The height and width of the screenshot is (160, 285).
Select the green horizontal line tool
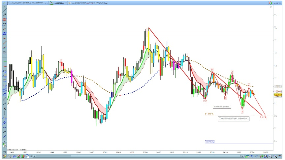tap(4, 61)
